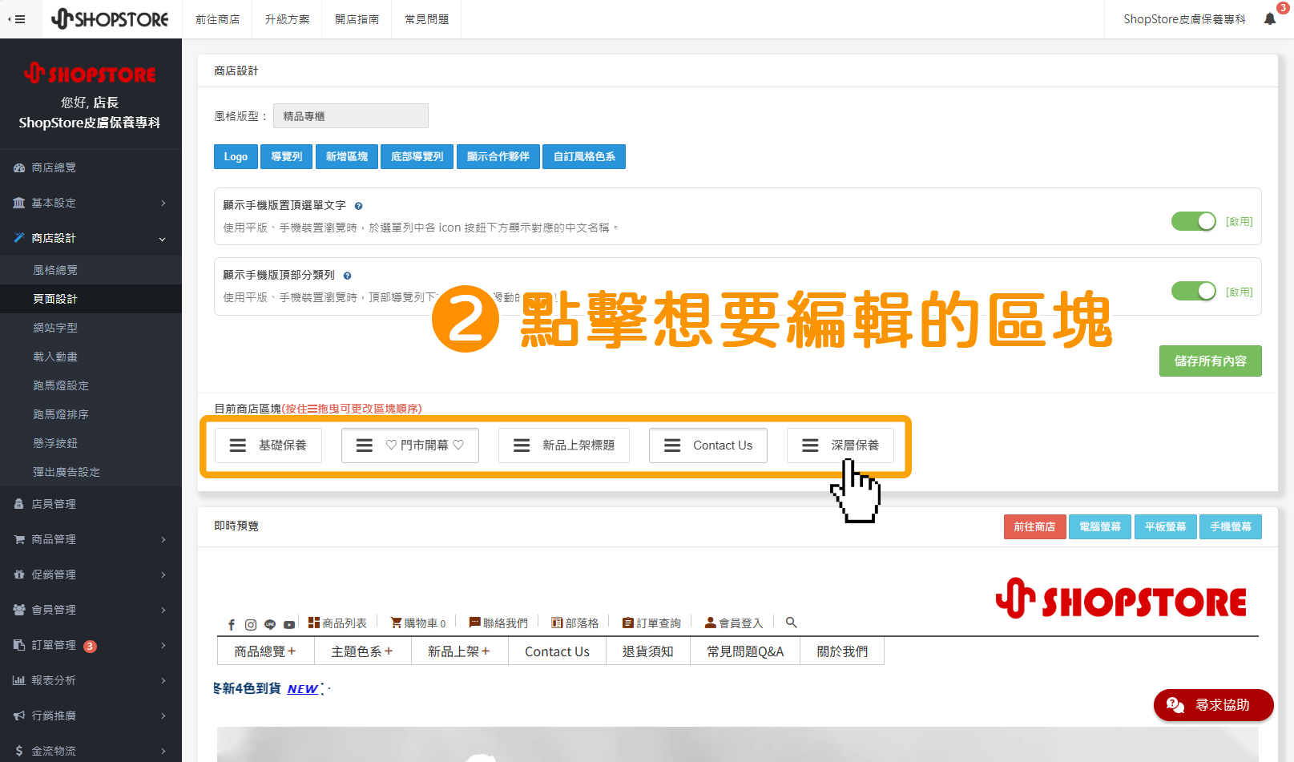Click the gift icon beside 促銷管理

19,575
